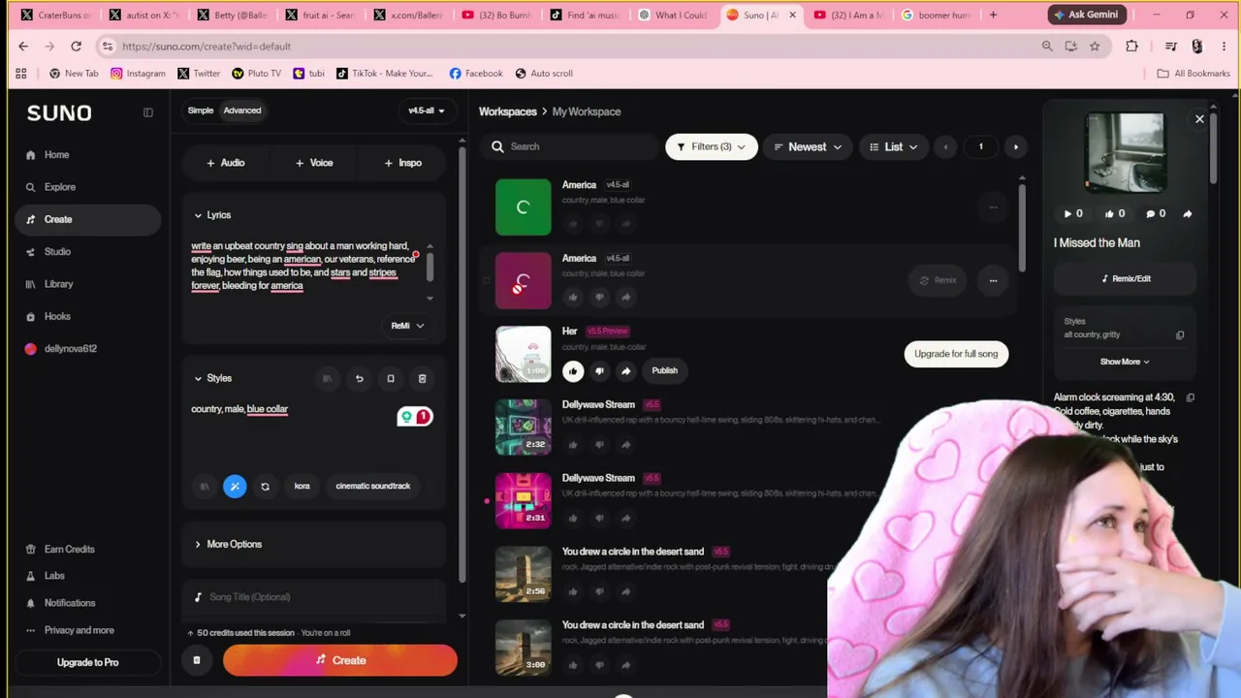
Task: Like 'I Missed the Man' in details panel
Action: pyautogui.click(x=1114, y=213)
